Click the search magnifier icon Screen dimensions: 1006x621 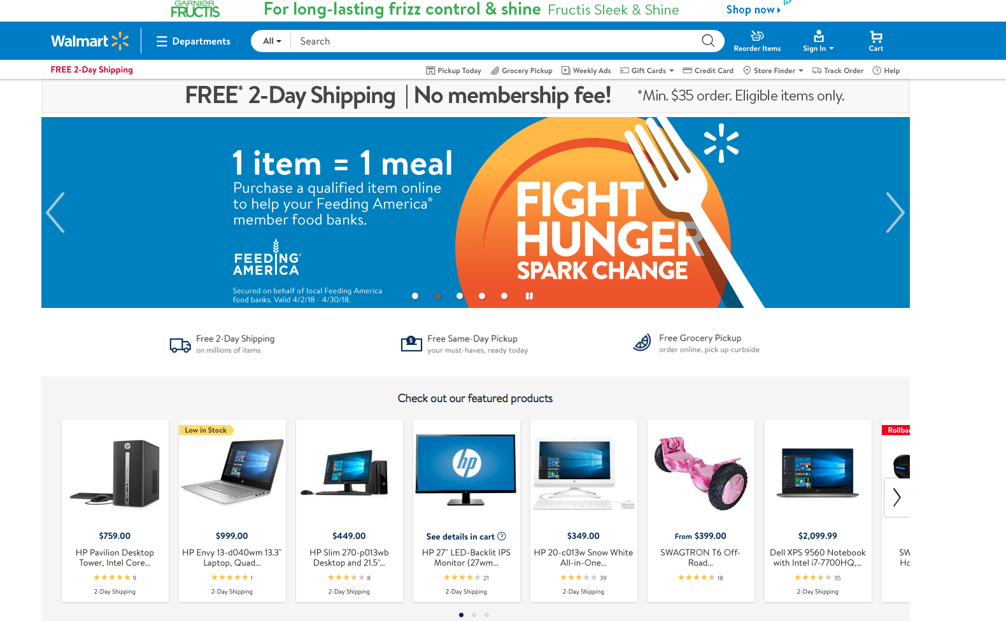click(708, 41)
